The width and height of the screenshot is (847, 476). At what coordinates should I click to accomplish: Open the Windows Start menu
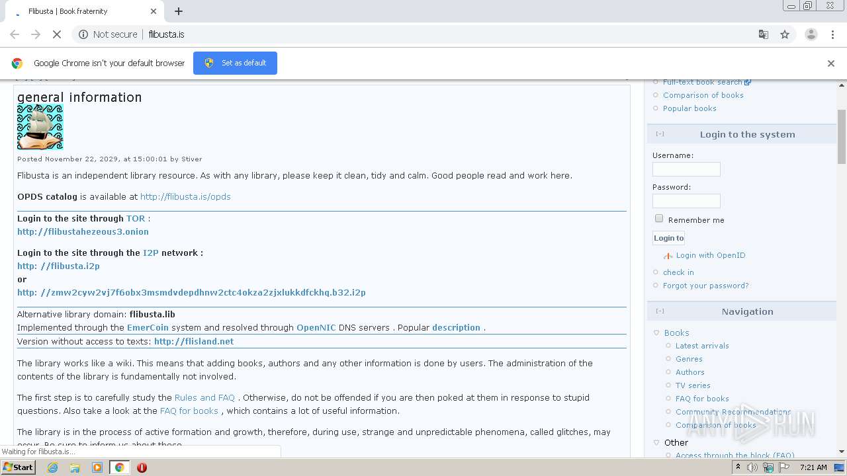(19, 467)
